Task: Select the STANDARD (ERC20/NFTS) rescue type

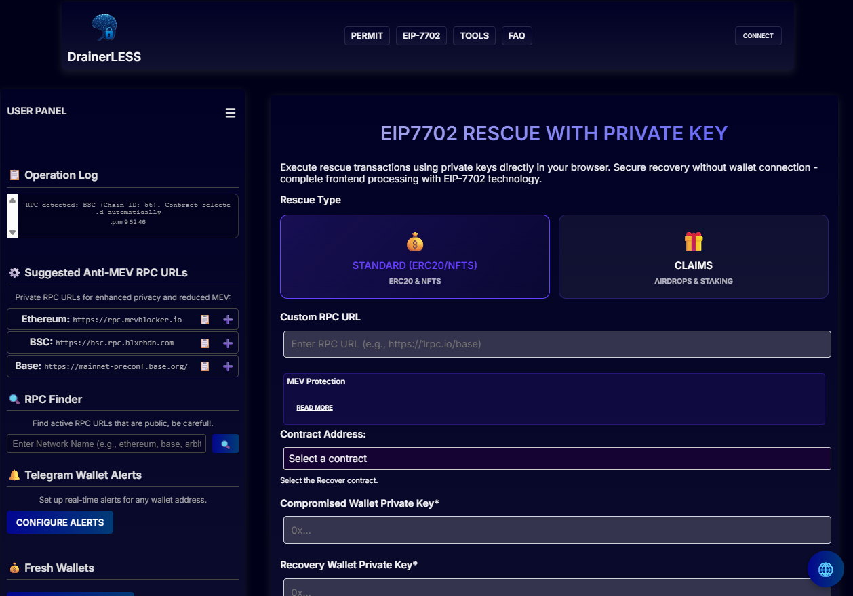Action: 415,257
